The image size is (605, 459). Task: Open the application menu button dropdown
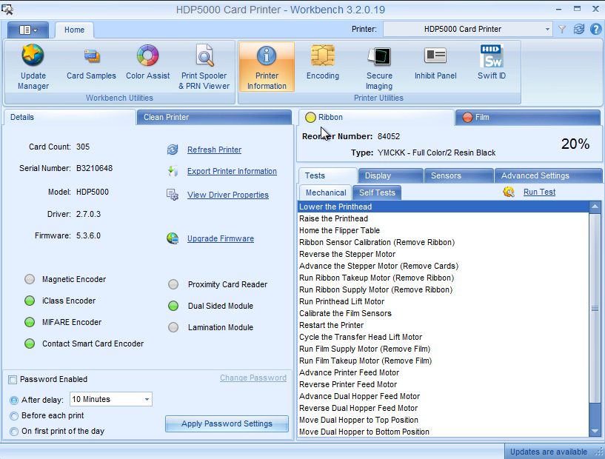28,30
